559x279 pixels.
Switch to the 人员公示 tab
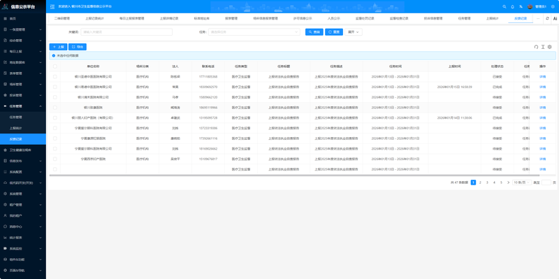334,18
